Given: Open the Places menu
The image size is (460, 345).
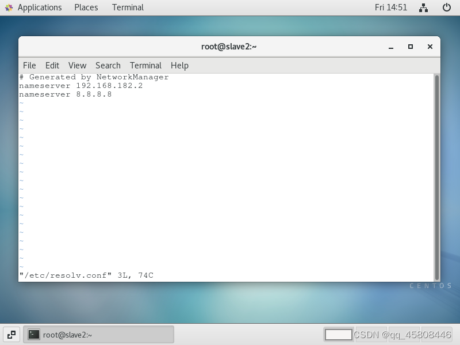Looking at the screenshot, I should [x=86, y=7].
